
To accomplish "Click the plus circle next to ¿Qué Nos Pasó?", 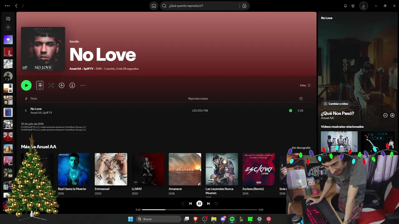I will pos(392,115).
